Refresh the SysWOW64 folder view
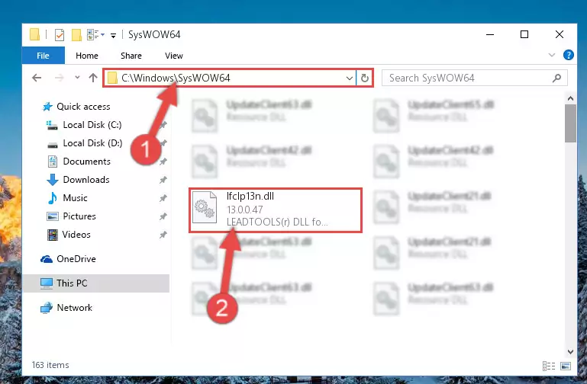The height and width of the screenshot is (384, 587). click(x=365, y=78)
